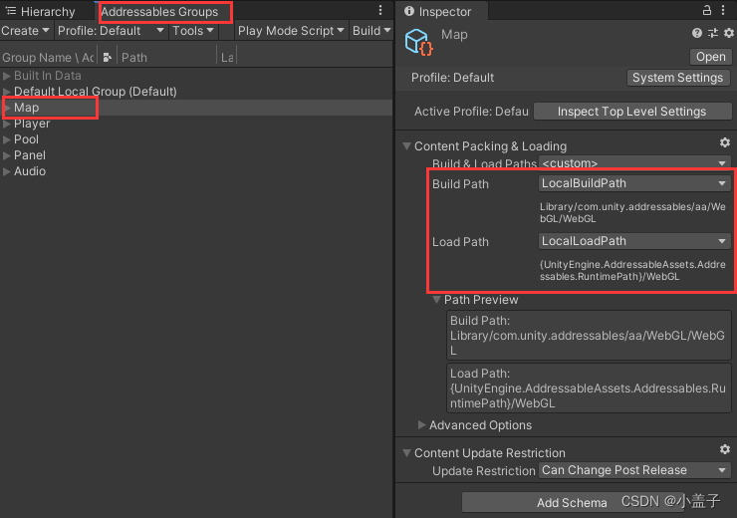Expand the Advanced Options foldout
737x518 pixels.
(x=422, y=425)
